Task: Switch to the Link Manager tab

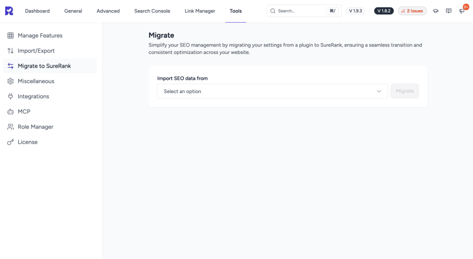Action: tap(200, 11)
